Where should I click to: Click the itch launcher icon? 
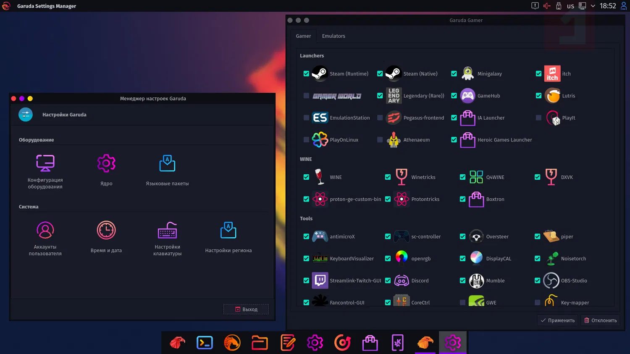point(552,73)
